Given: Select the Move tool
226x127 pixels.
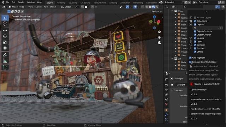Looking at the screenshot, I should 5,30.
